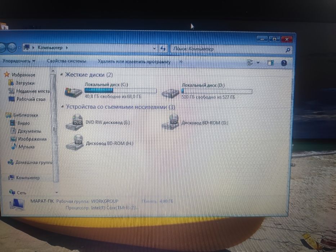Open the recent pages dropdown beside Forward
This screenshot has height=252, width=336.
point(19,48)
